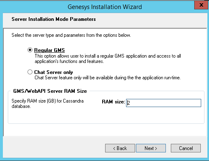
Task: Click the 'RAM size:' label
Action: [113, 102]
